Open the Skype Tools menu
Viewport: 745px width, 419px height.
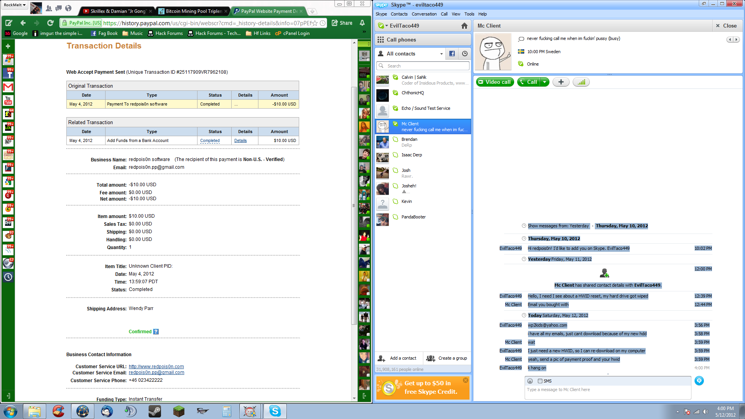(x=469, y=14)
